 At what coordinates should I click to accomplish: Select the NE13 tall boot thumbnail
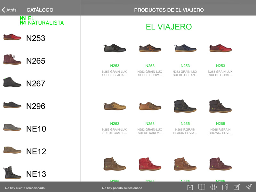pyautogui.click(x=12, y=173)
